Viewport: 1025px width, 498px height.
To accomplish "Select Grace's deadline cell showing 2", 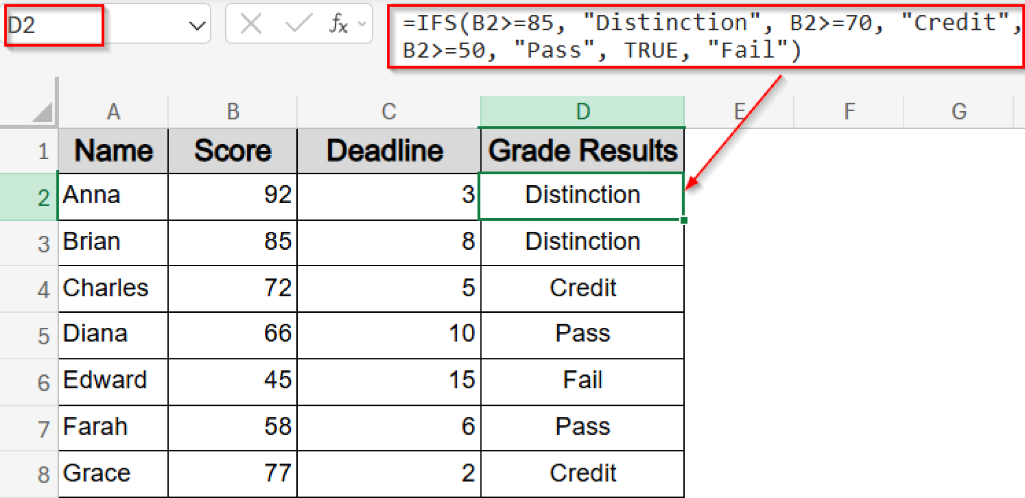I will 389,473.
